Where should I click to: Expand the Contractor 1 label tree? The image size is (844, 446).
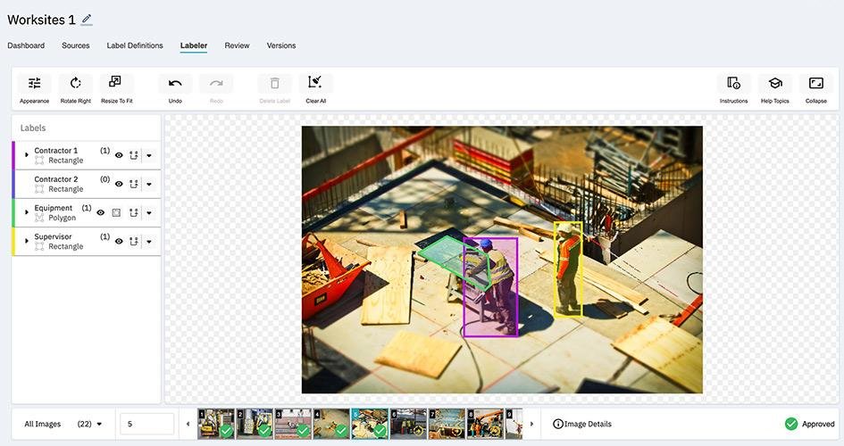[27, 155]
